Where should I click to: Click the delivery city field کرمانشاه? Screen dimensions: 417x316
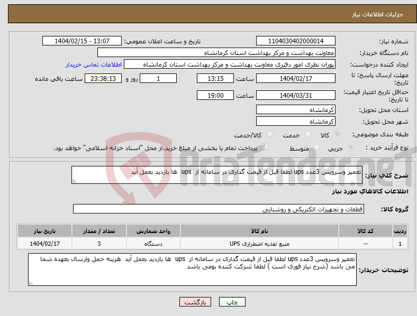click(296, 121)
